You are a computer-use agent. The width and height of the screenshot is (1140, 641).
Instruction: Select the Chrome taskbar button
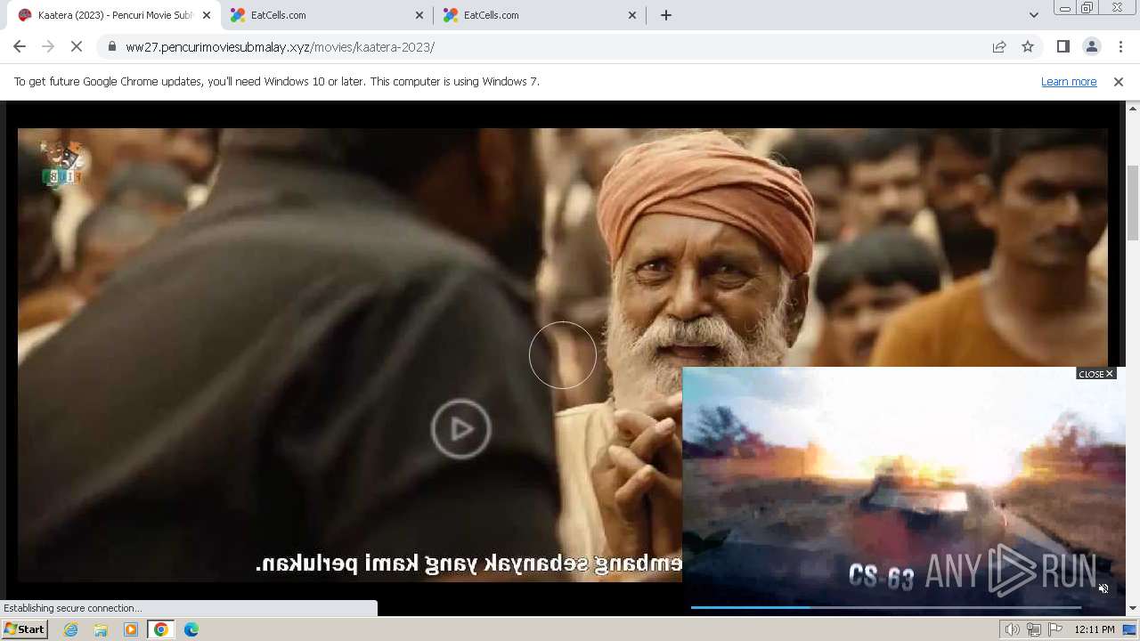pyautogui.click(x=161, y=629)
